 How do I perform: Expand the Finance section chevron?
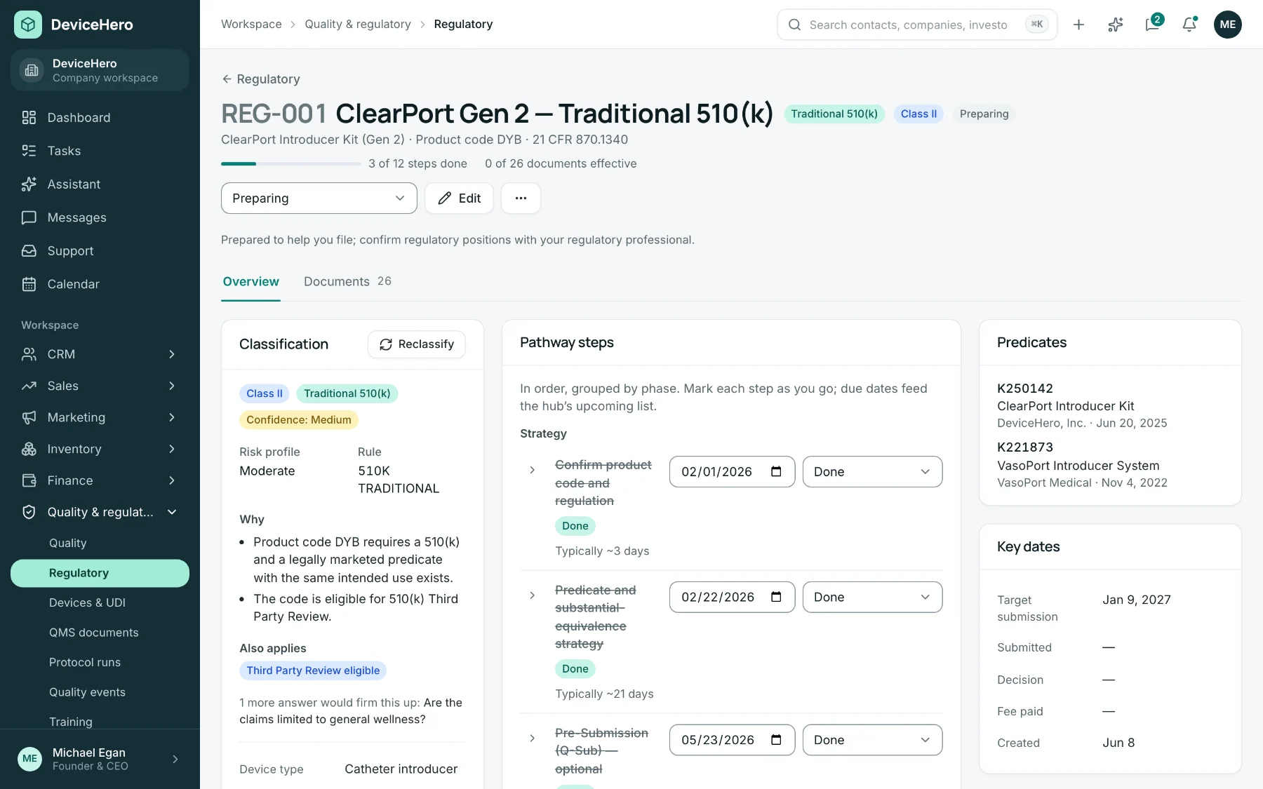click(x=172, y=480)
